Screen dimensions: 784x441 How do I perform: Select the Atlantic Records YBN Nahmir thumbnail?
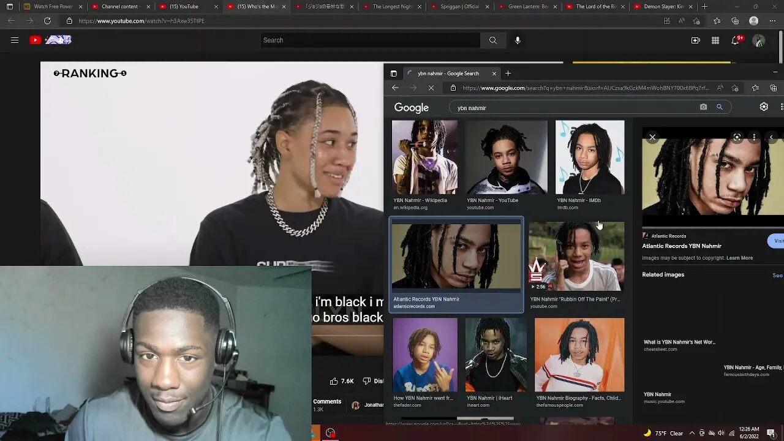pos(456,255)
